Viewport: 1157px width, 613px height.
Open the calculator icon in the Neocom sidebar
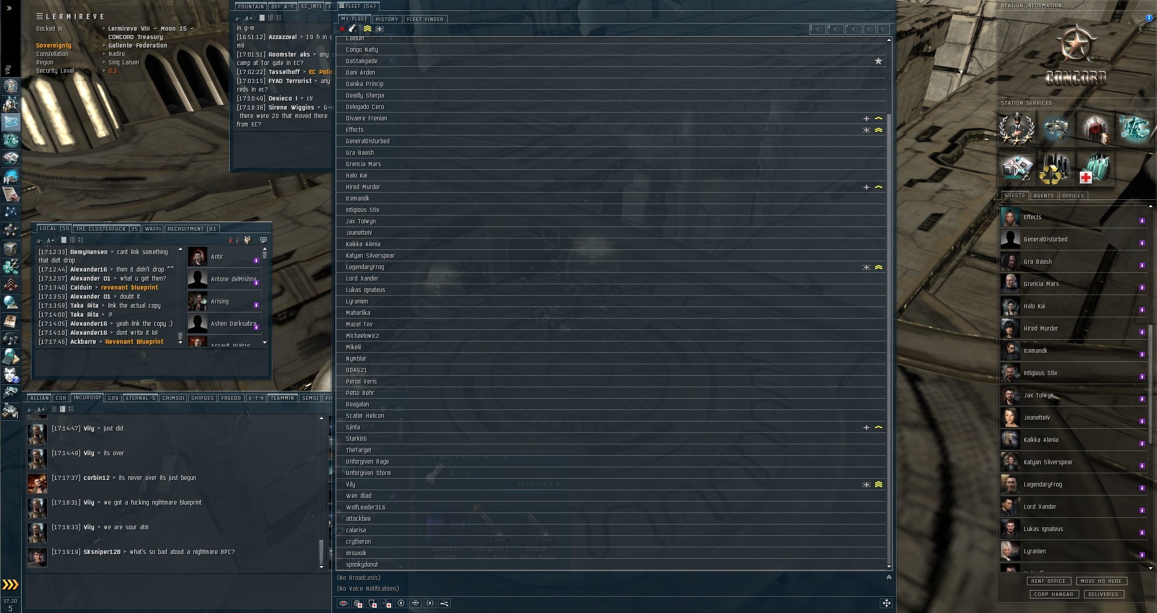click(x=11, y=357)
